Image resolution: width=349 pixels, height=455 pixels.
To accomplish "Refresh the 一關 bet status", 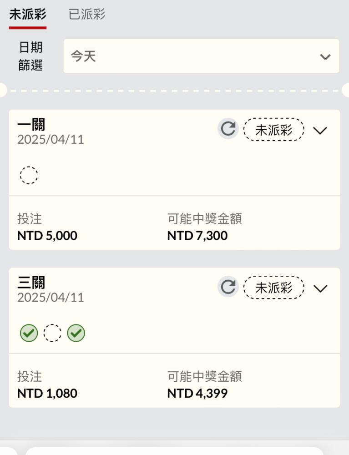I will pyautogui.click(x=228, y=129).
